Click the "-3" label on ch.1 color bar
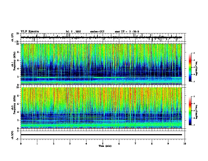 (x=194, y=53)
